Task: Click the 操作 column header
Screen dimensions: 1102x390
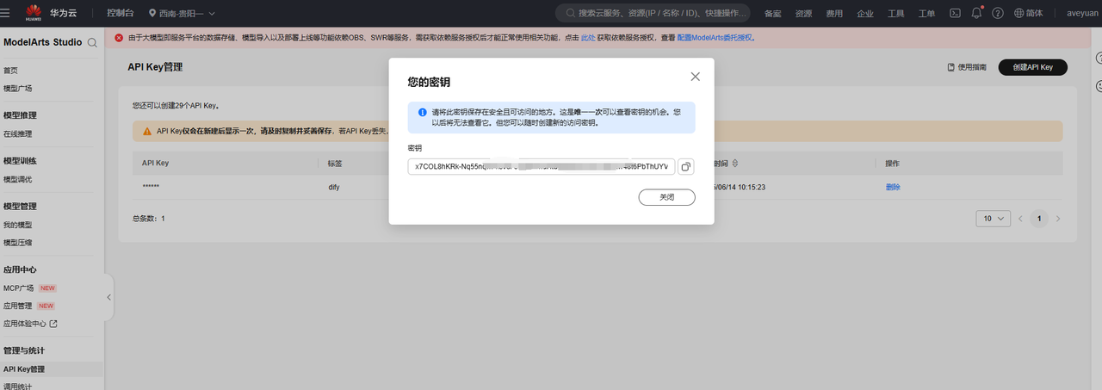Action: 893,163
